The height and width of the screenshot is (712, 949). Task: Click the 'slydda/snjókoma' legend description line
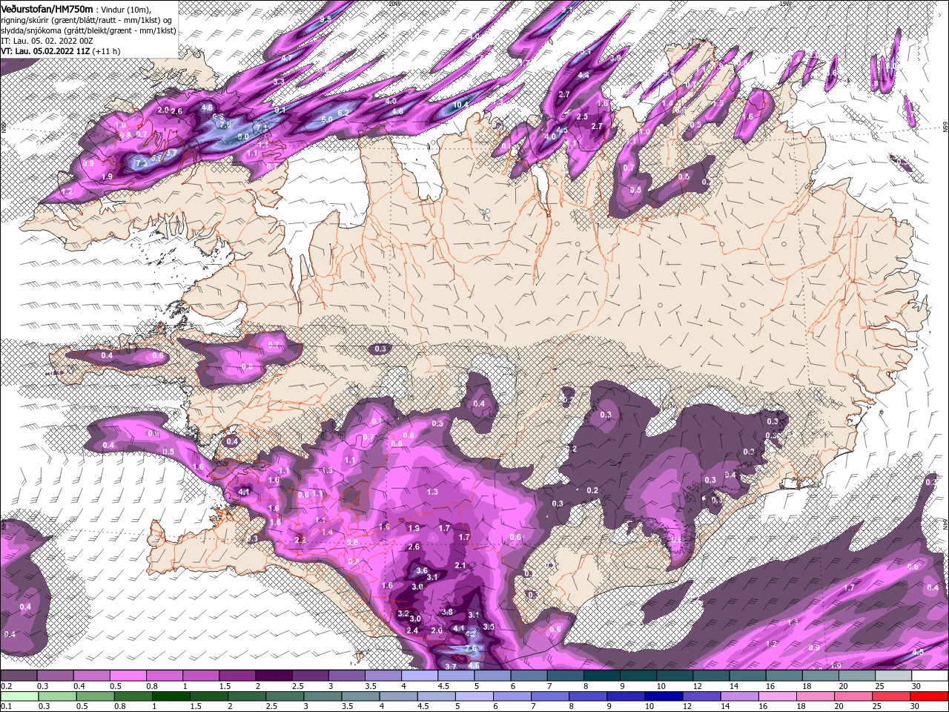pyautogui.click(x=88, y=30)
